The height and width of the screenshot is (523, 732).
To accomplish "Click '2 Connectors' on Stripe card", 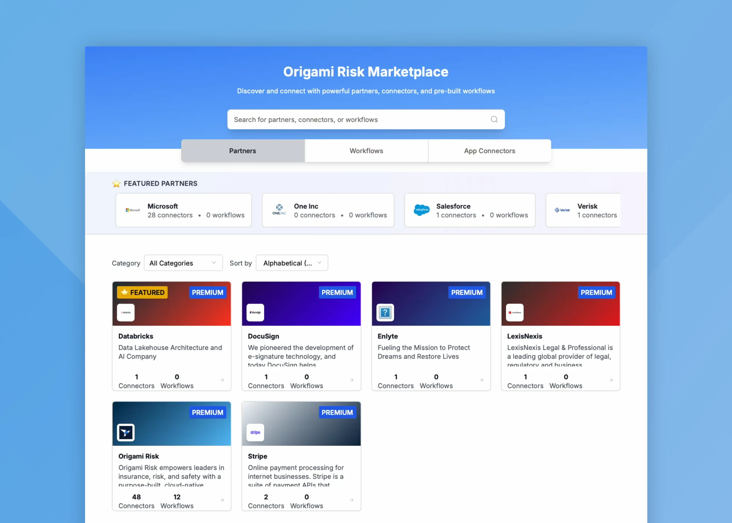I will coord(266,502).
